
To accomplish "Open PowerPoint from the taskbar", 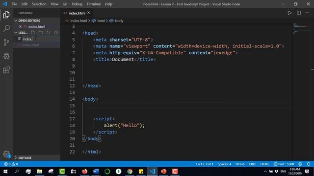I will tap(163, 172).
